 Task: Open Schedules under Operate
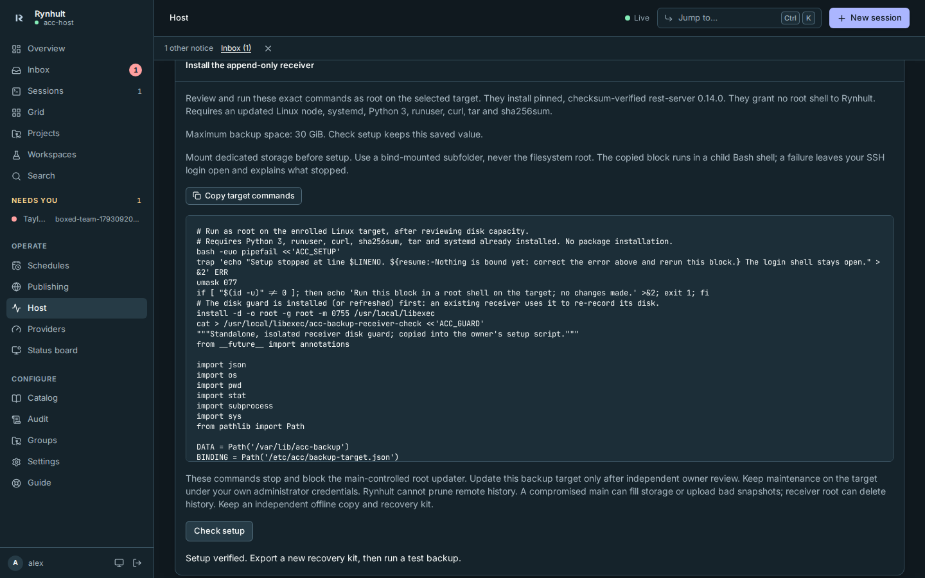[76, 266]
